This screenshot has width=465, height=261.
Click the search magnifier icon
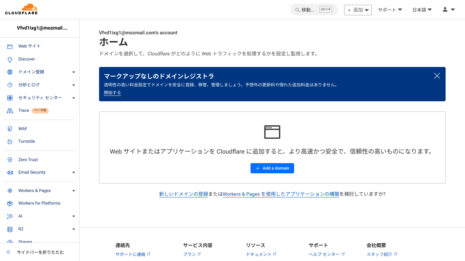(x=297, y=10)
